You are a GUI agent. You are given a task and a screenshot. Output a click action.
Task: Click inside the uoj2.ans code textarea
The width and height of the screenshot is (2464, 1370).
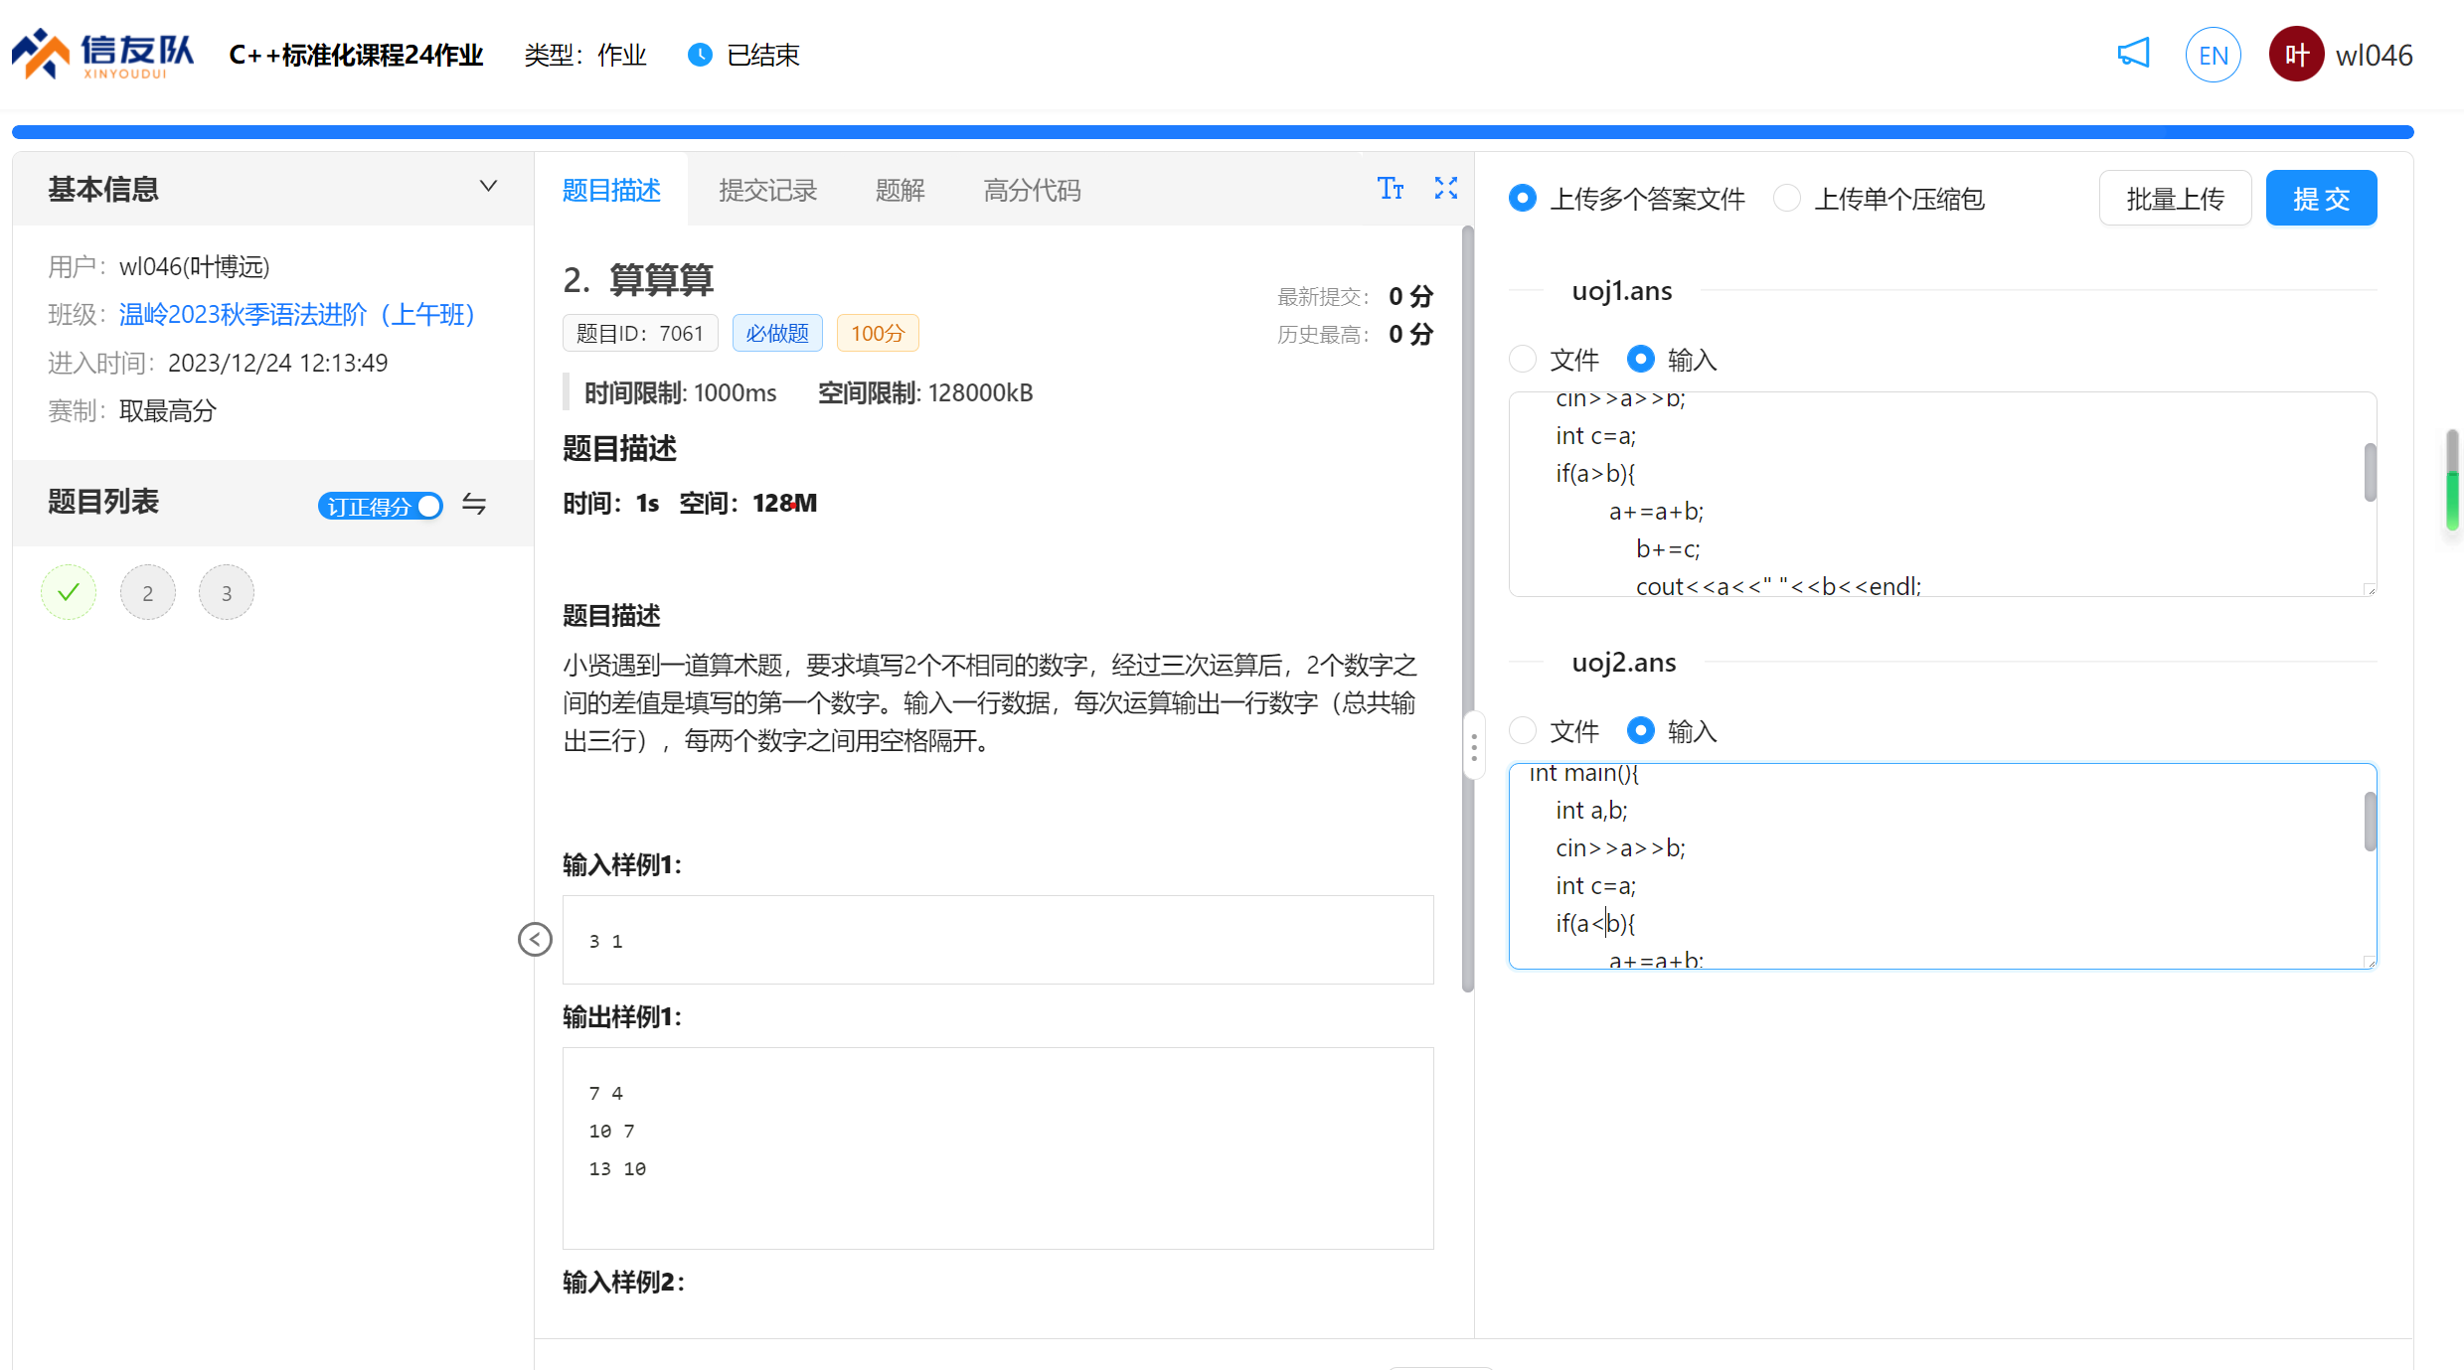pos(1942,865)
